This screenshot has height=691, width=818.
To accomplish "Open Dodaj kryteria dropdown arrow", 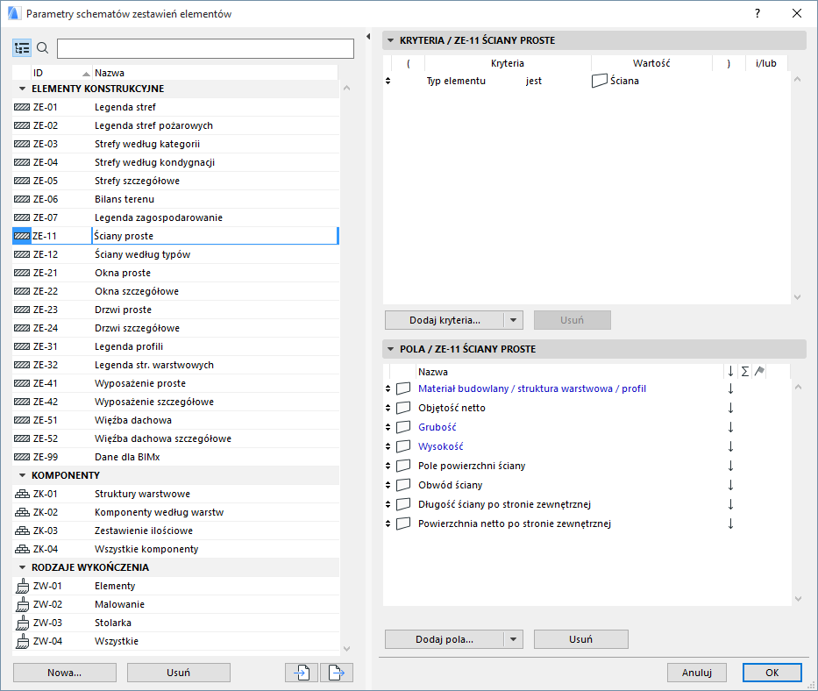I will point(514,320).
